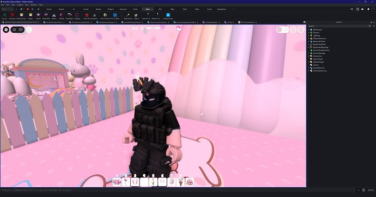The image size is (376, 197).
Task: Select ServerScriptService in Explorer
Action: tap(321, 50)
